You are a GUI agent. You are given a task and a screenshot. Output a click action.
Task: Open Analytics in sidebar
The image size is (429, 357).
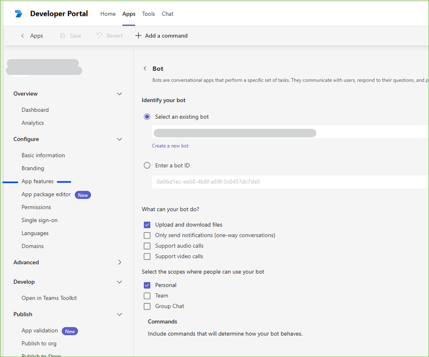tap(33, 123)
